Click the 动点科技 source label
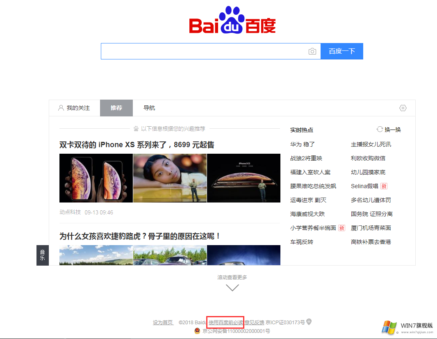The height and width of the screenshot is (339, 437). tap(70, 212)
